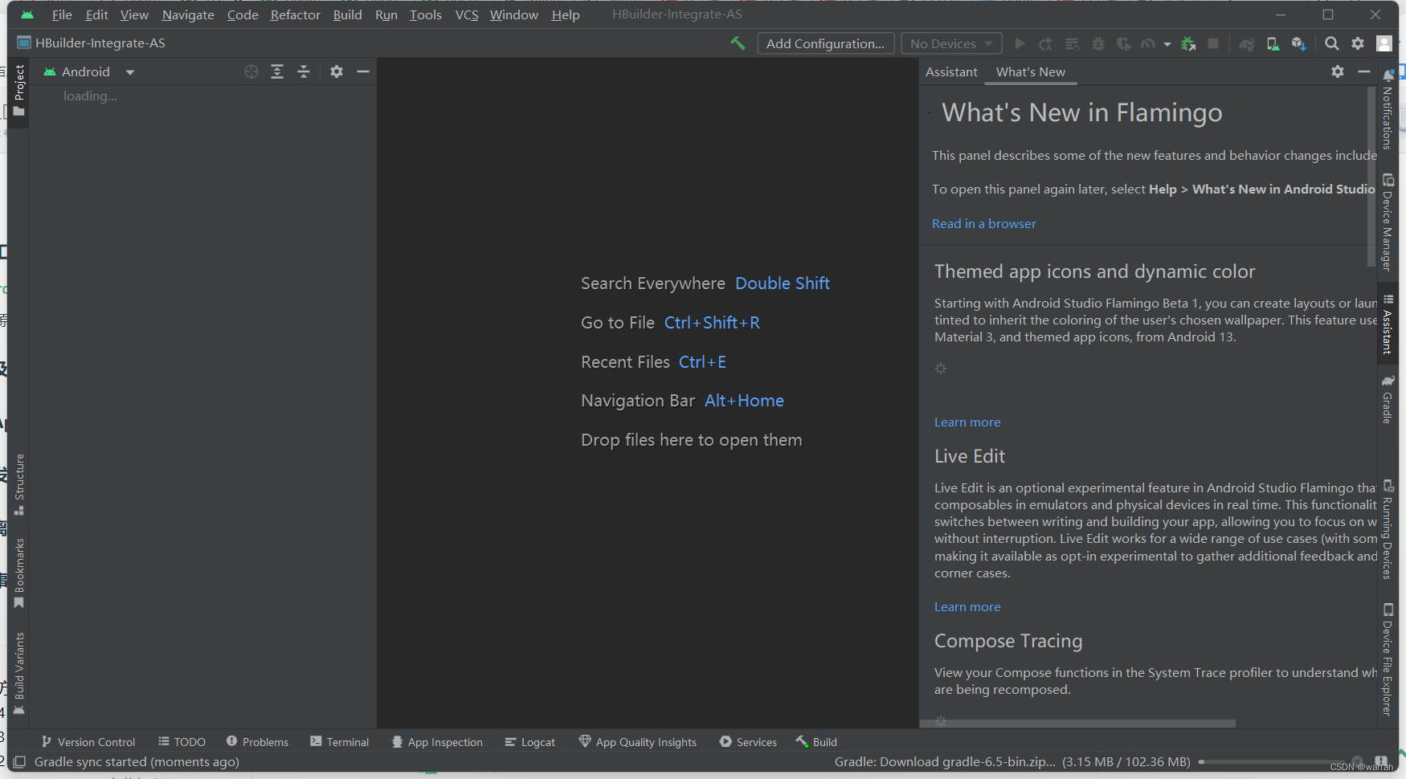Open the Problems tool window
1406x779 pixels.
click(x=257, y=742)
